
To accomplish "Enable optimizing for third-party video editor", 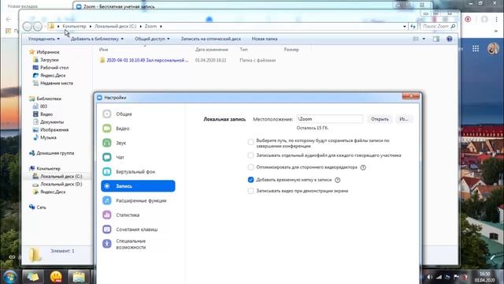I will coord(250,167).
